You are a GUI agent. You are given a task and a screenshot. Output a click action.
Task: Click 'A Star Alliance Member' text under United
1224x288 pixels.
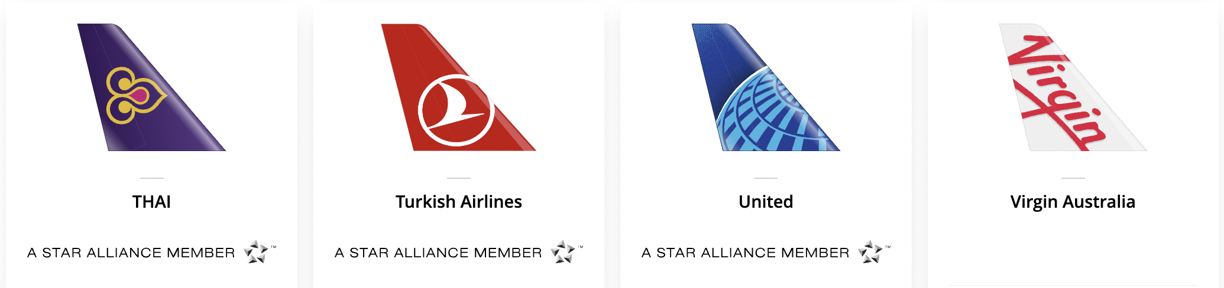pyautogui.click(x=746, y=253)
